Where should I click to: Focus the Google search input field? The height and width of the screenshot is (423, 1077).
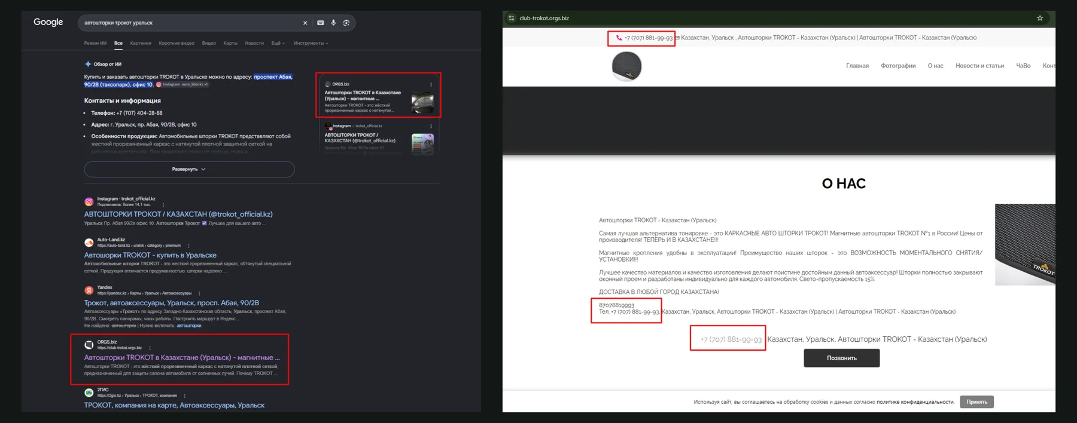click(x=191, y=23)
